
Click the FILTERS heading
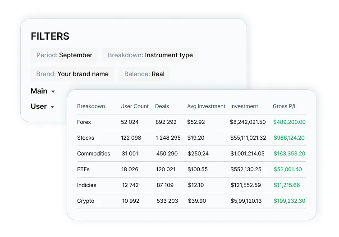(50, 36)
